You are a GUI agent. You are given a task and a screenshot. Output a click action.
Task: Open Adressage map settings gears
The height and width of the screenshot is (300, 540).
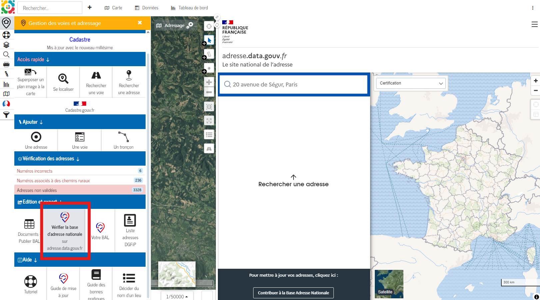190,25
